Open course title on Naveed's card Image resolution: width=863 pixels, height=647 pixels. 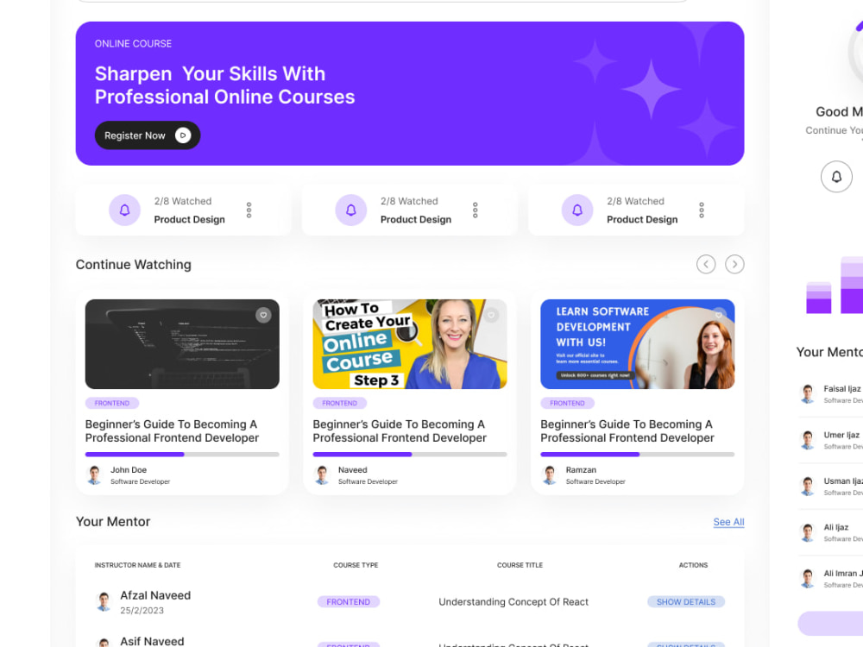400,431
